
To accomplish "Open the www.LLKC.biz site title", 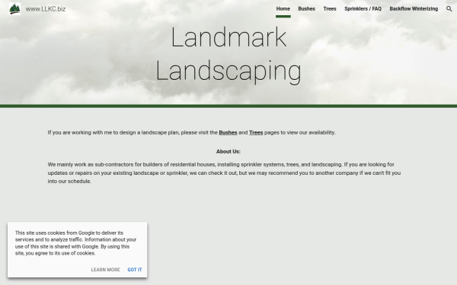I will click(46, 9).
